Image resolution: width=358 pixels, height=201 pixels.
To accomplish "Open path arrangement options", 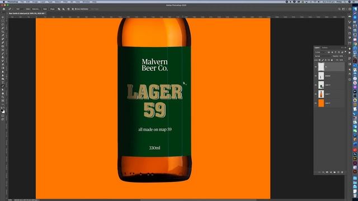I will (x=68, y=9).
